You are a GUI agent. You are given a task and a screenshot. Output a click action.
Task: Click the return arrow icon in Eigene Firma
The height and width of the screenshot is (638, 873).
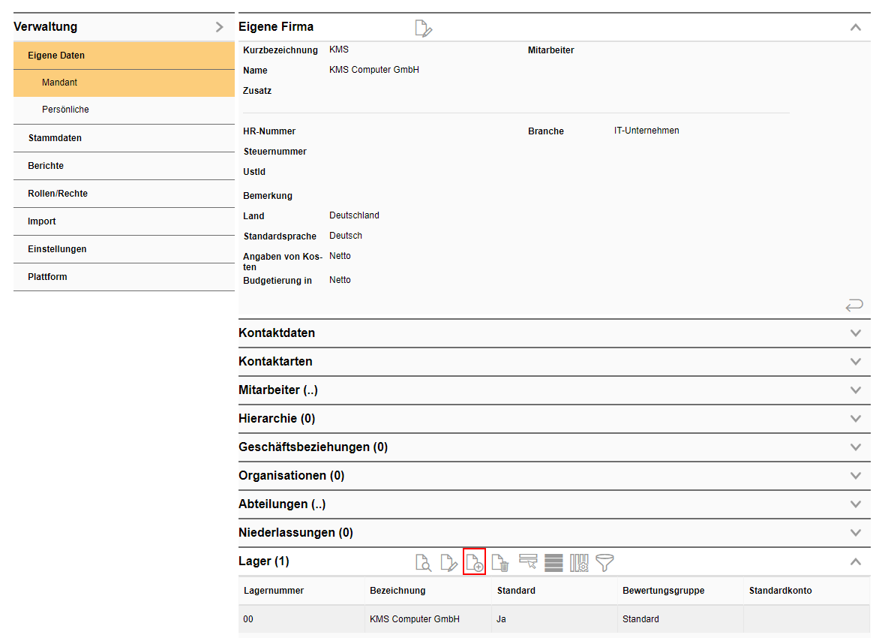pos(853,305)
